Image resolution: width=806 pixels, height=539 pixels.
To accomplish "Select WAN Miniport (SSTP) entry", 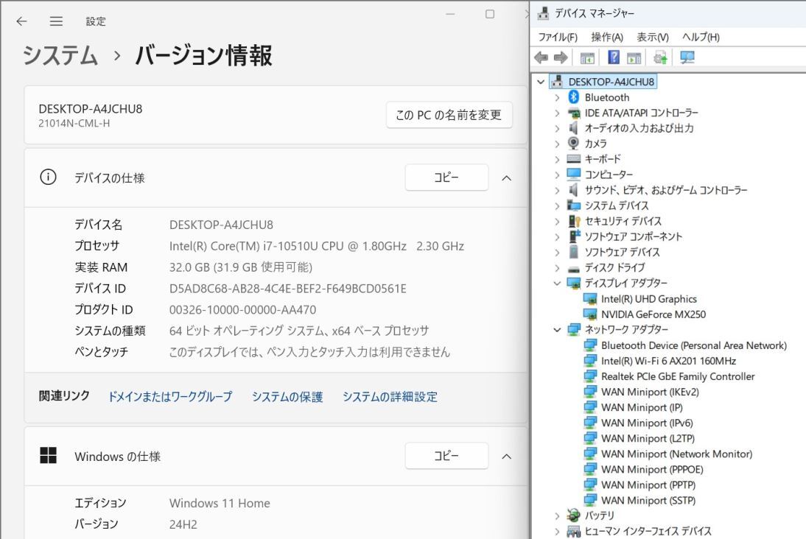I will pos(648,500).
